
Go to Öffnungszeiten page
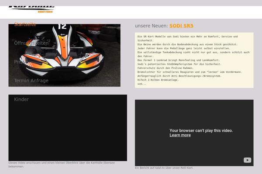(x=31, y=43)
